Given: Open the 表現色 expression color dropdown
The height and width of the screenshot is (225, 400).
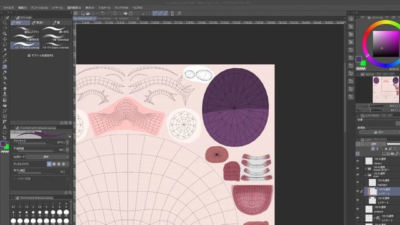Looking at the screenshot, I should [380, 132].
